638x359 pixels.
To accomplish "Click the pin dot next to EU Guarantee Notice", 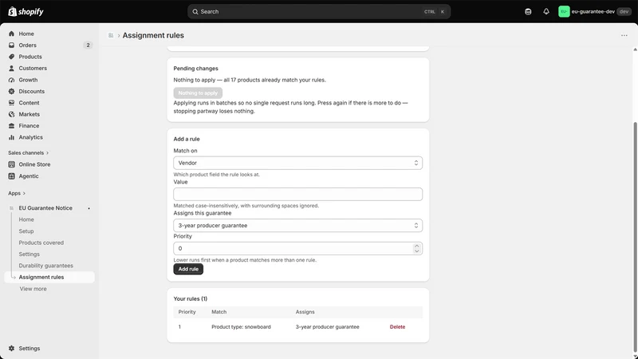I will pos(89,208).
